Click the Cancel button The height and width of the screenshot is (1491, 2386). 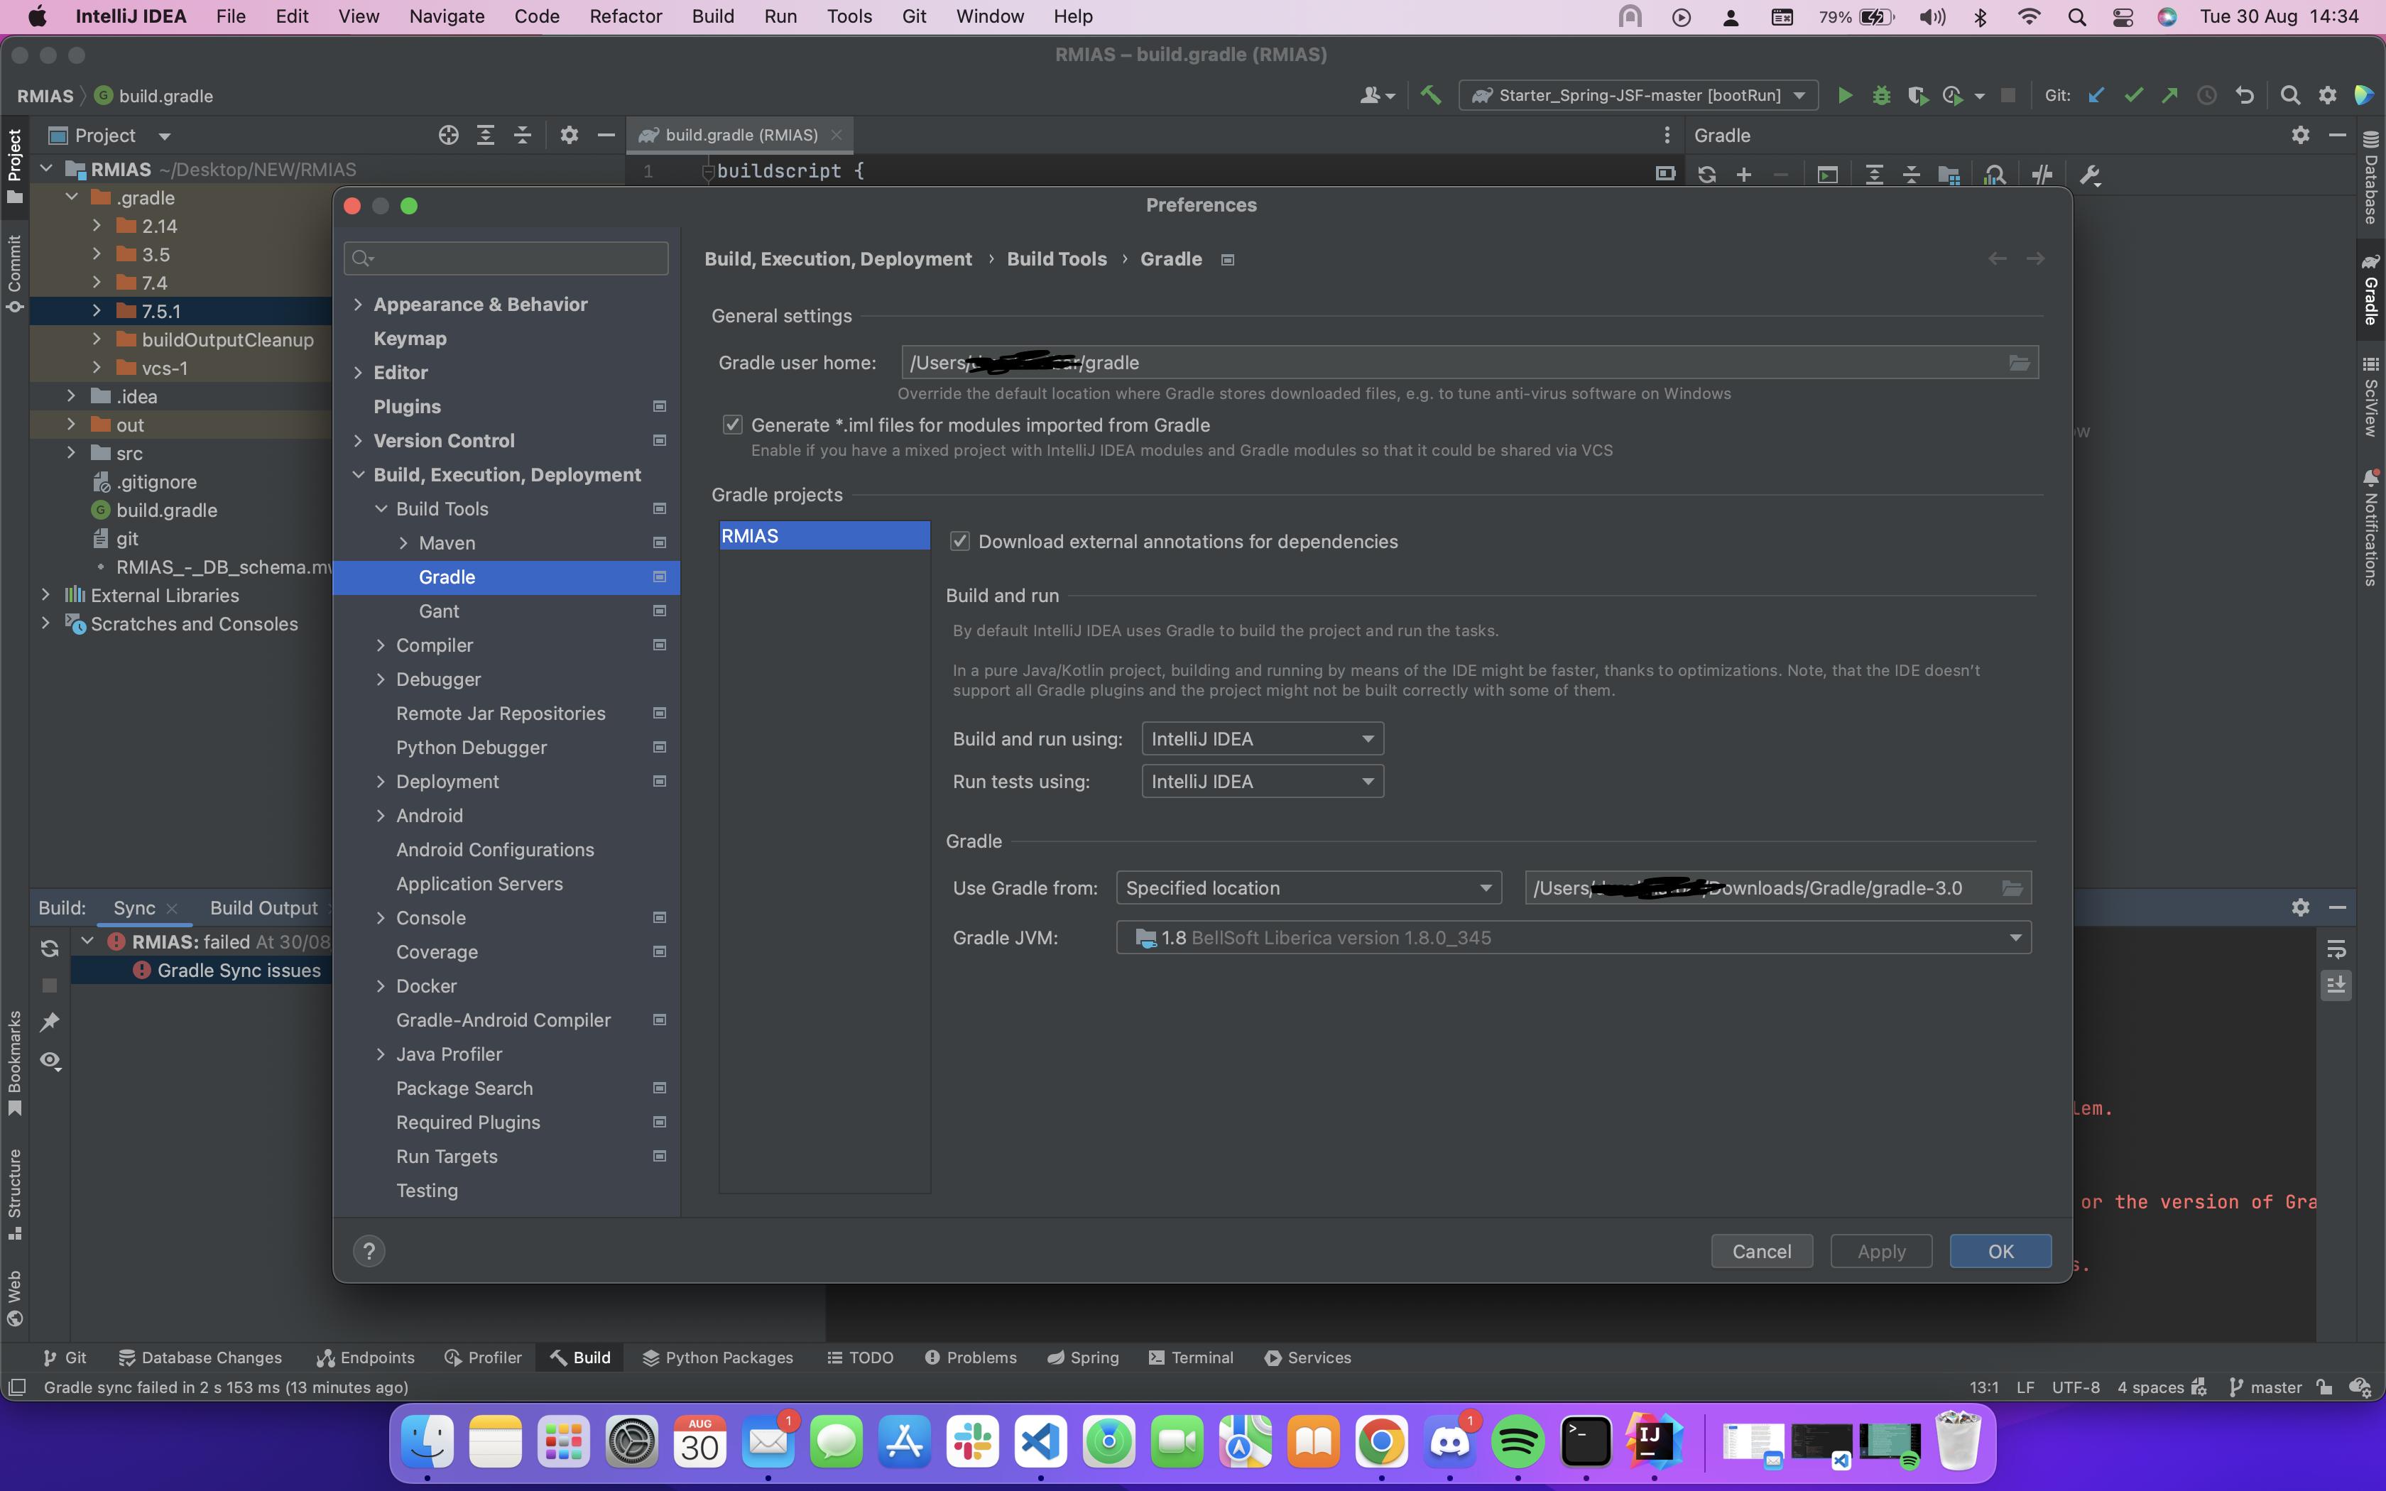[x=1760, y=1250]
